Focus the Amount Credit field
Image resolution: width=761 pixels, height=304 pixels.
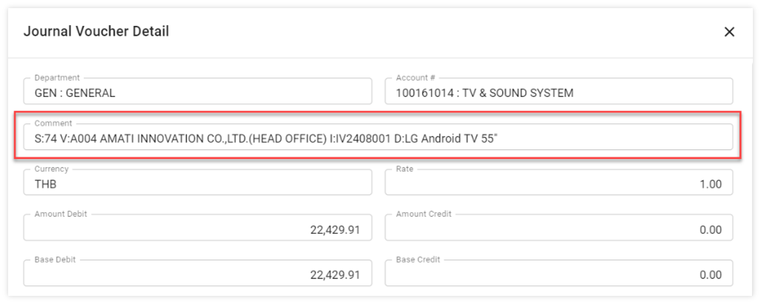(x=559, y=230)
